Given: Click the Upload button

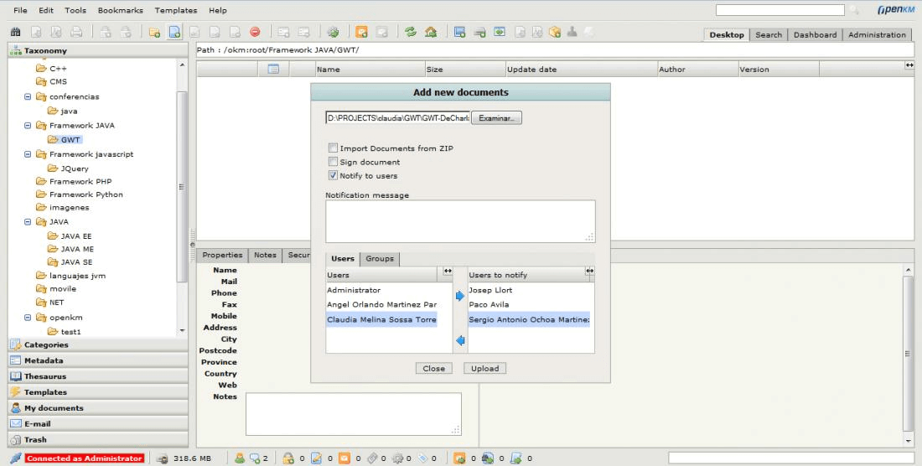Looking at the screenshot, I should [x=485, y=369].
